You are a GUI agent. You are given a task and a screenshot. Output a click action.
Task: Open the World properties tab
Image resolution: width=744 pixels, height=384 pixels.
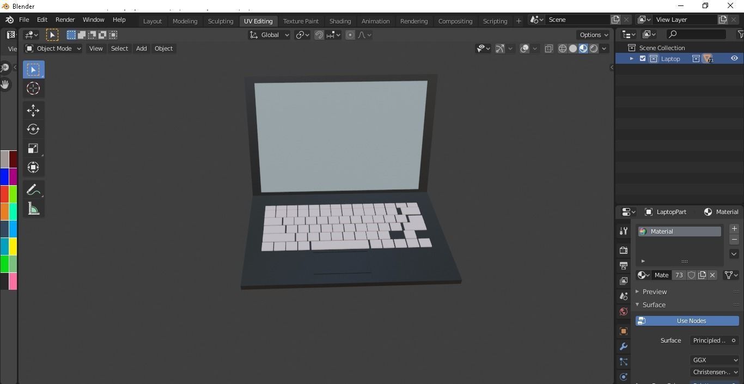click(x=624, y=312)
